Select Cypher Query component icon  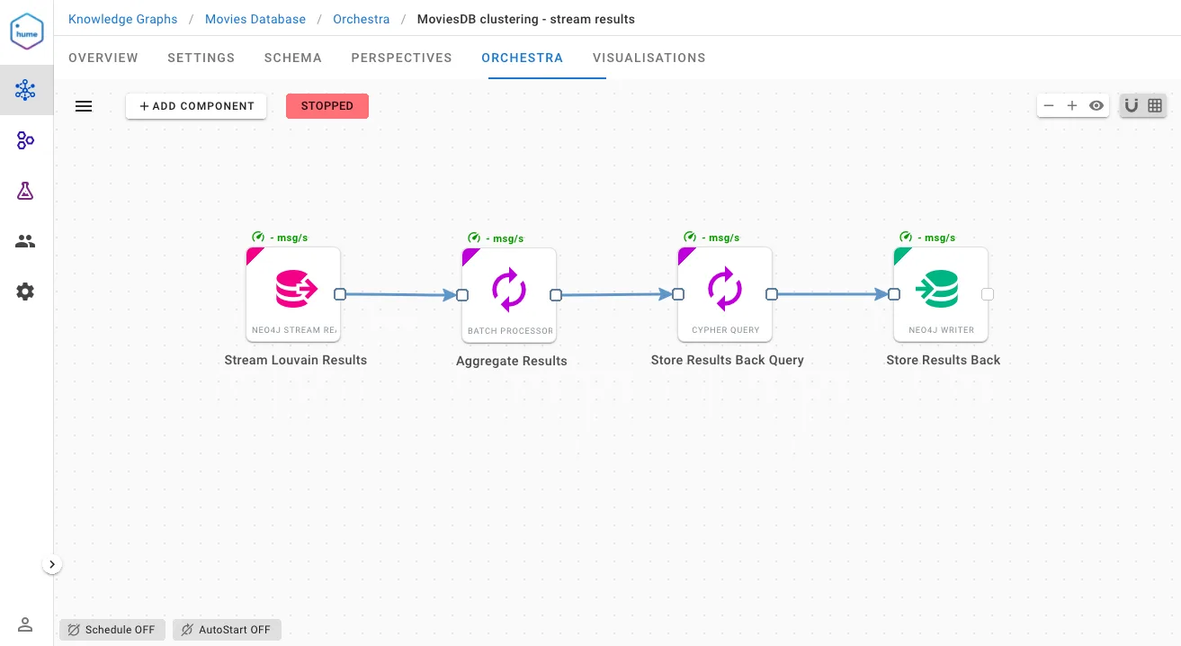[725, 290]
